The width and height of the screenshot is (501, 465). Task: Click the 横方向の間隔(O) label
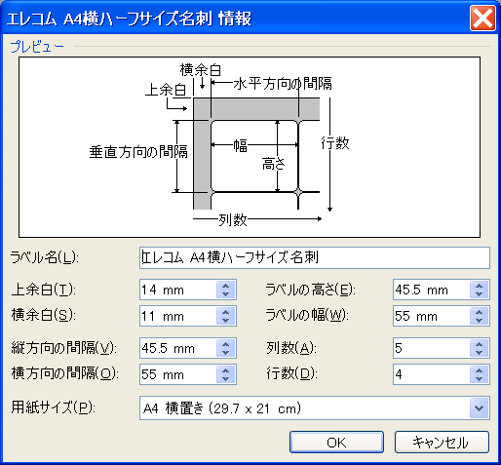click(64, 373)
